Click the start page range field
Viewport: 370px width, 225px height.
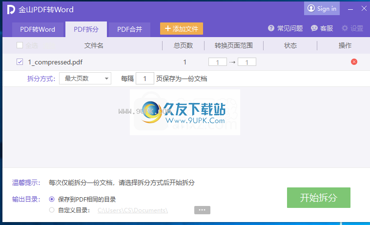click(x=218, y=62)
